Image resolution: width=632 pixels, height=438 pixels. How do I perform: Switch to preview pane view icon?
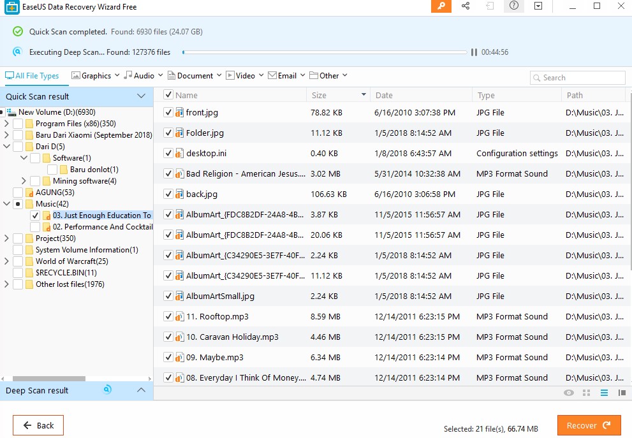click(x=622, y=393)
